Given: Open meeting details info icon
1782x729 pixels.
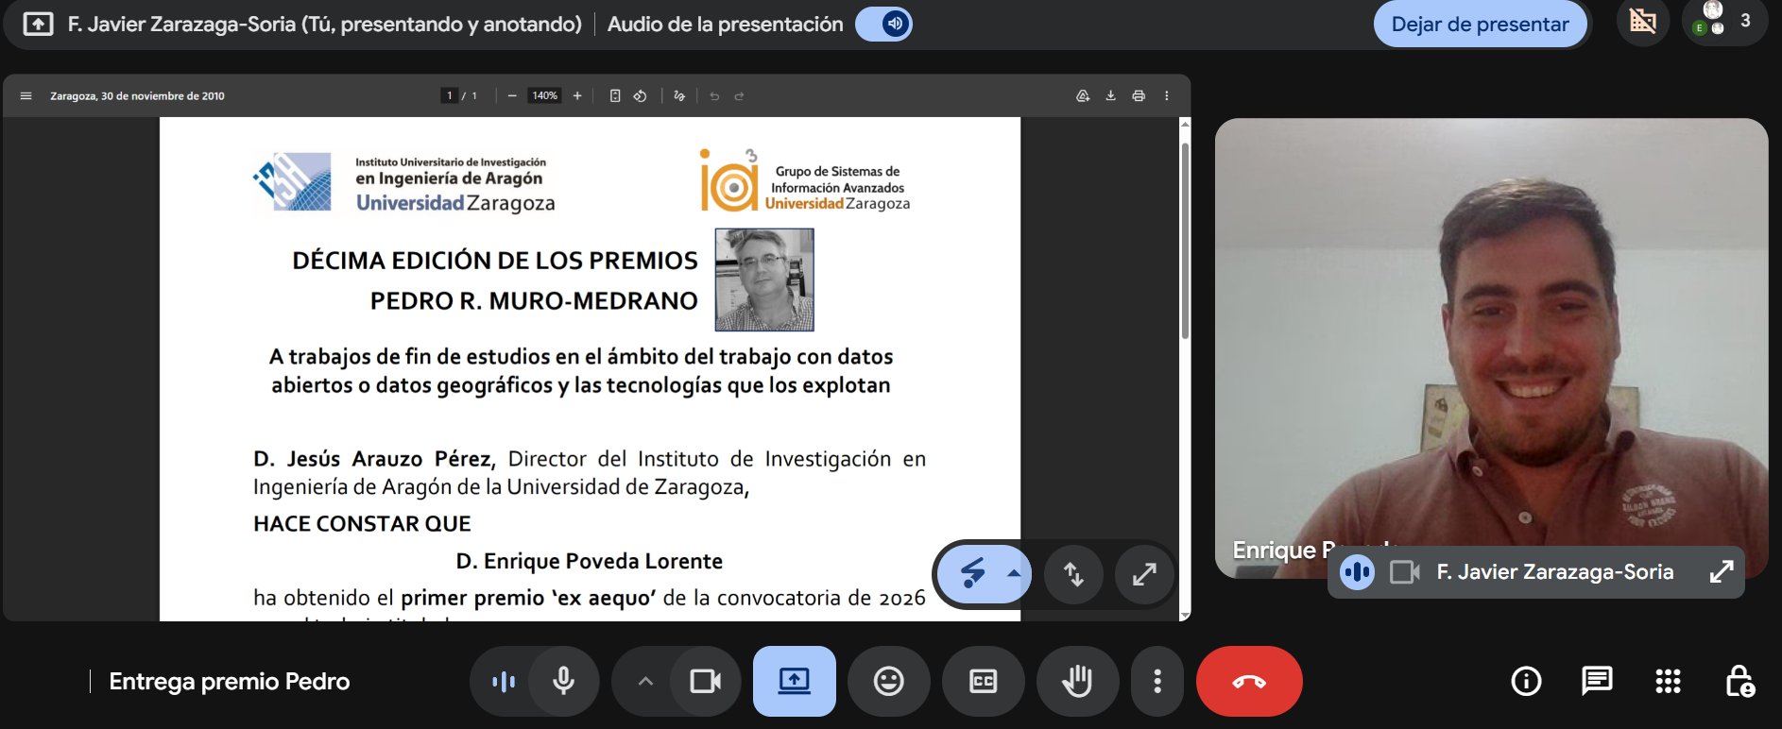Looking at the screenshot, I should (x=1526, y=681).
